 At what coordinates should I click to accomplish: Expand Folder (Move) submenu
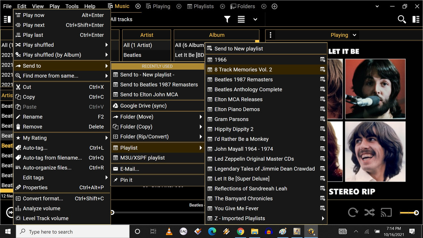click(x=201, y=117)
